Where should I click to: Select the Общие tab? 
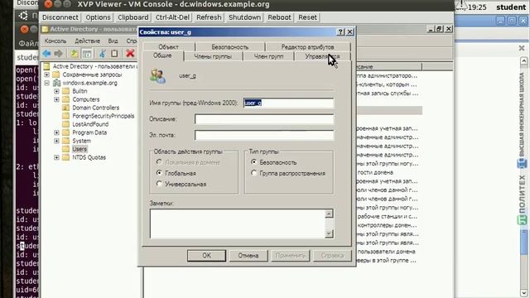click(x=162, y=55)
